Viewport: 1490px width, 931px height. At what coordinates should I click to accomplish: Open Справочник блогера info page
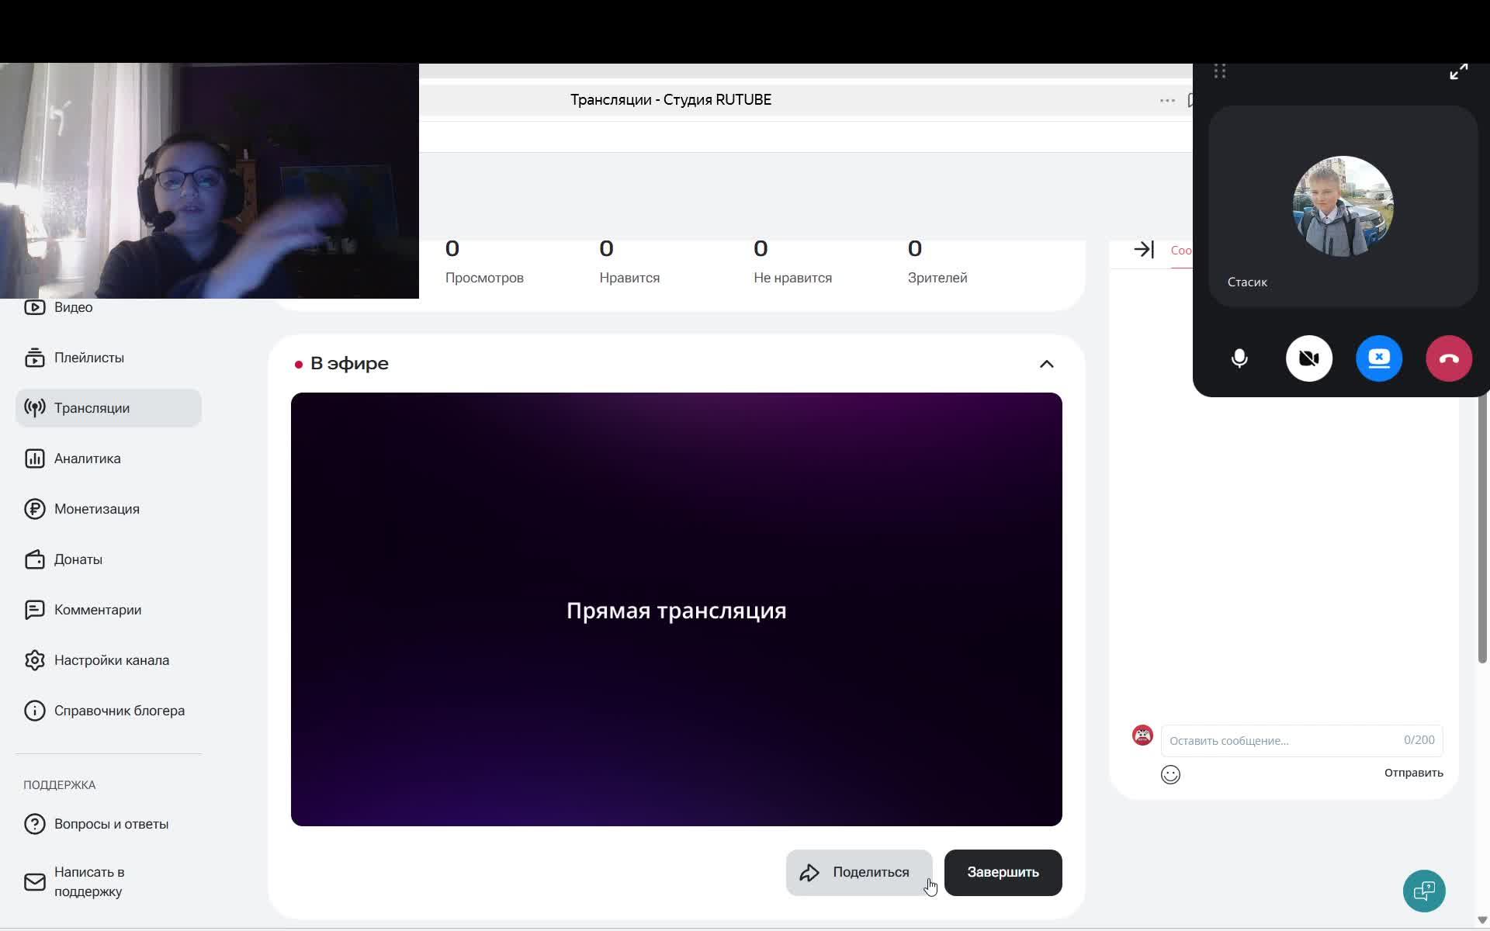coord(119,711)
